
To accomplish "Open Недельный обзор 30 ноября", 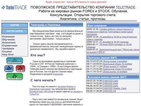I will 117,64.
